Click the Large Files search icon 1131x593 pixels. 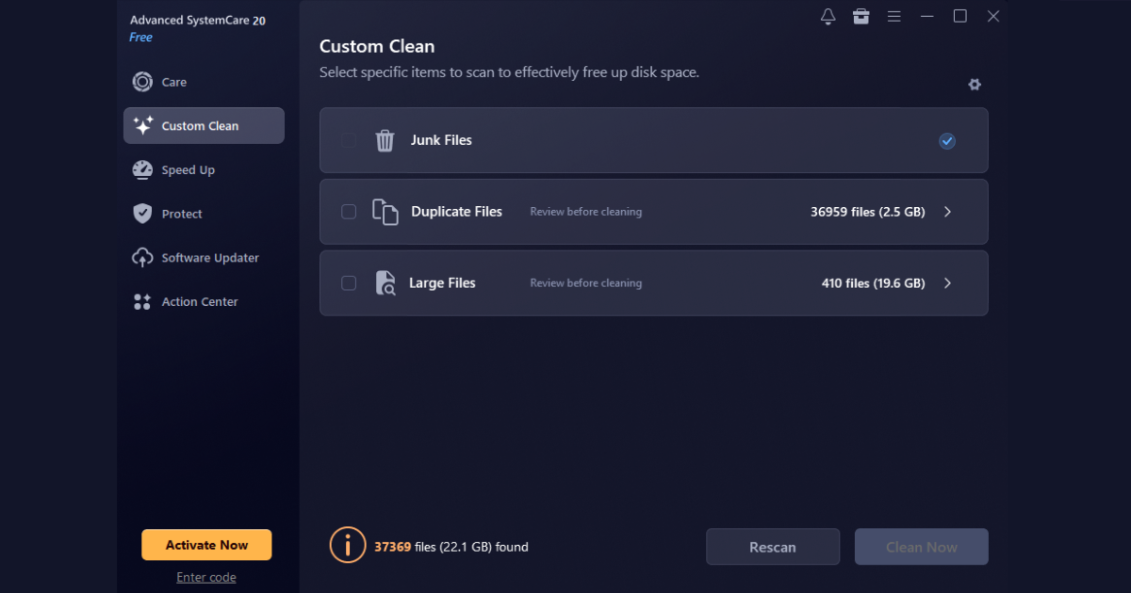(x=385, y=283)
